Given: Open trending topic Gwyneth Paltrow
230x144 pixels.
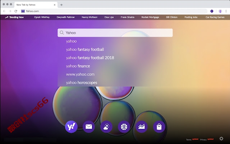Looking at the screenshot, I should pyautogui.click(x=65, y=17).
